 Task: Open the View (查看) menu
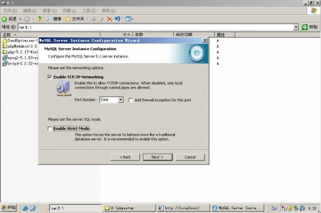tap(50, 11)
